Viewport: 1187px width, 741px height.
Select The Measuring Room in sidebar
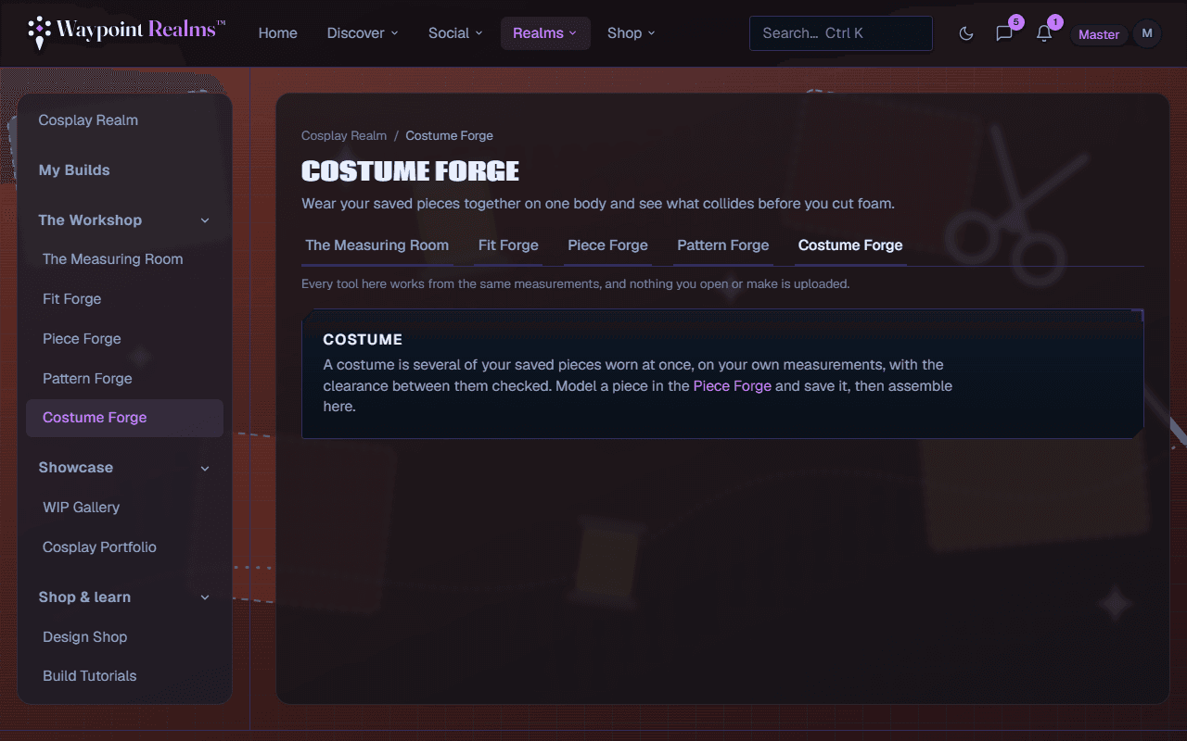click(x=124, y=259)
